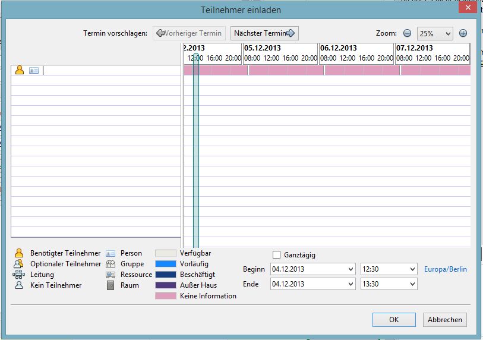Click the 05.12.2013 date header in timeline
Screen dimensions: 483x340
(x=263, y=48)
